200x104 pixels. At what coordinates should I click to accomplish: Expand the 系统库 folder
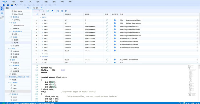tap(10, 40)
